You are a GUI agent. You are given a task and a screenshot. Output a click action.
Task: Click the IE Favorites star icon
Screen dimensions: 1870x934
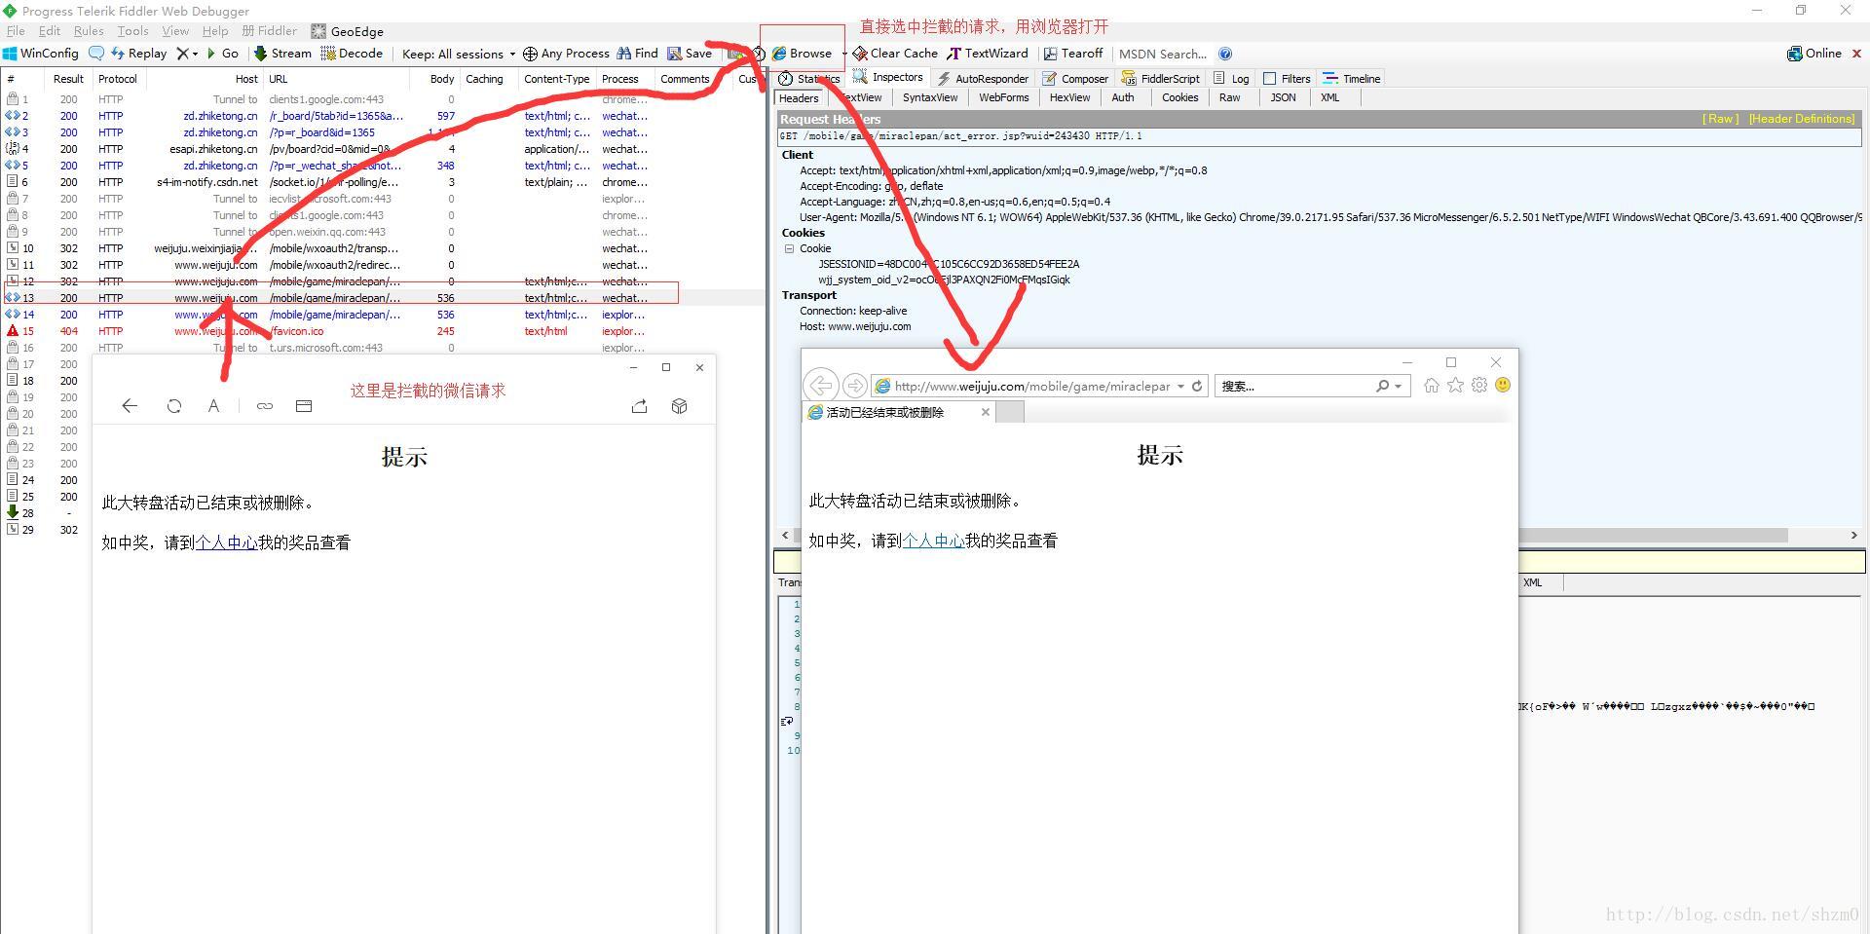pos(1455,386)
